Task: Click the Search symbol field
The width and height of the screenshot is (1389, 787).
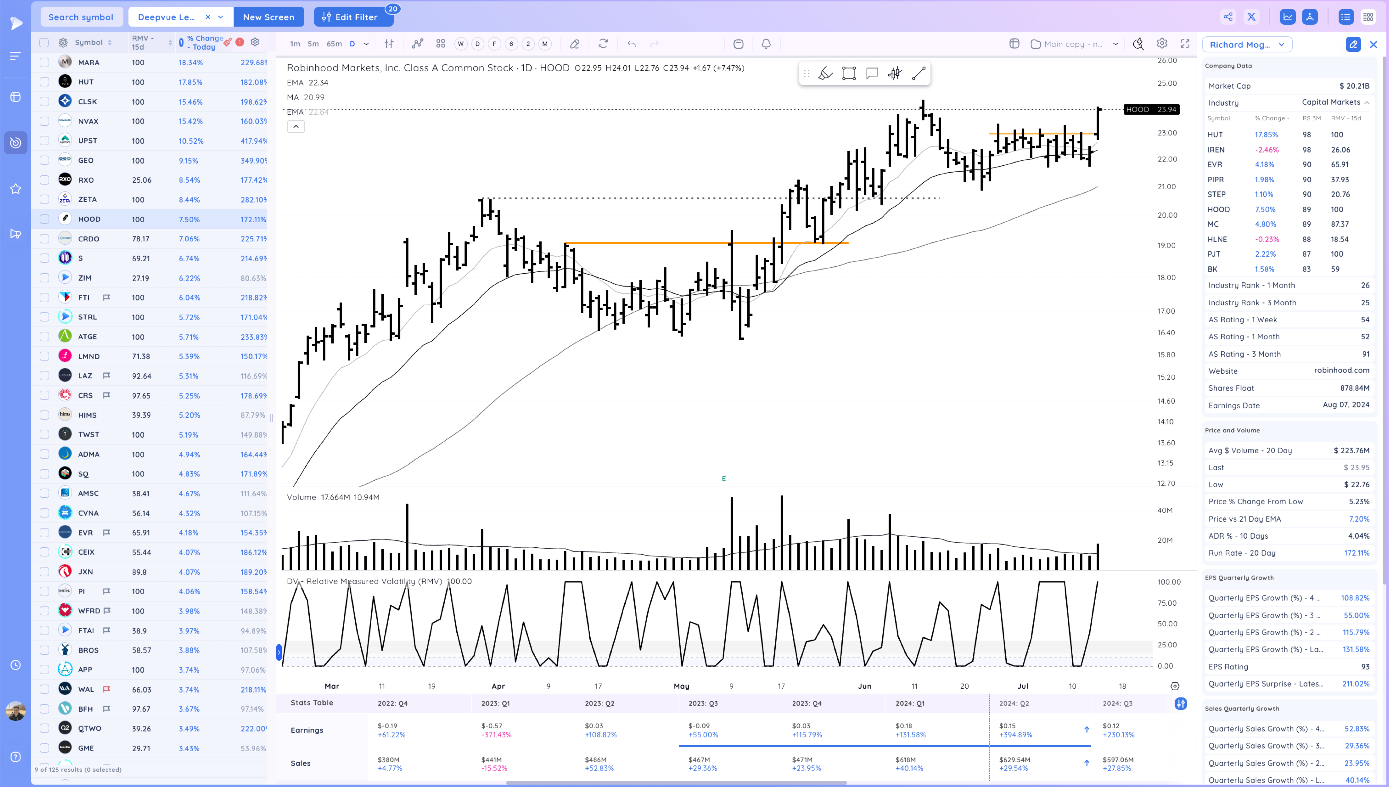Action: (81, 17)
